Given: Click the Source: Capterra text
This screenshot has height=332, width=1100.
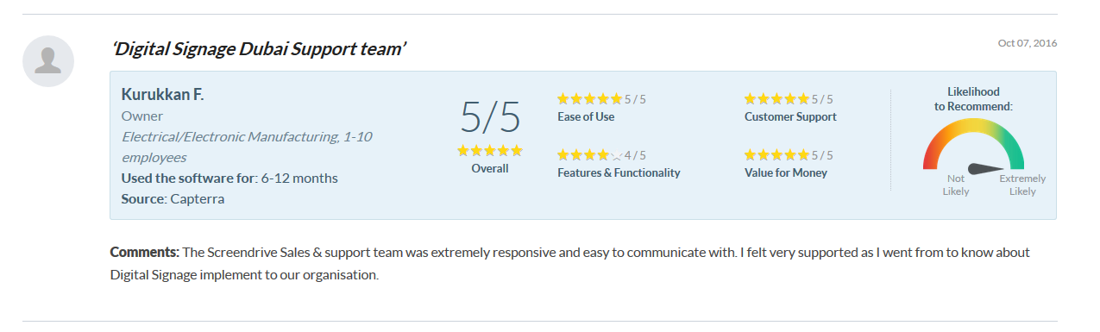Looking at the screenshot, I should pyautogui.click(x=171, y=198).
